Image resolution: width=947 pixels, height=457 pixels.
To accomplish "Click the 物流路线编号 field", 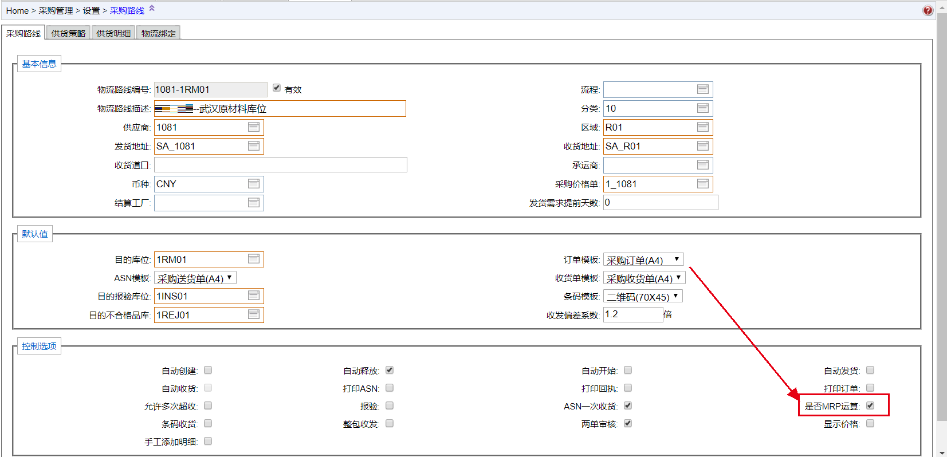I will (x=210, y=89).
